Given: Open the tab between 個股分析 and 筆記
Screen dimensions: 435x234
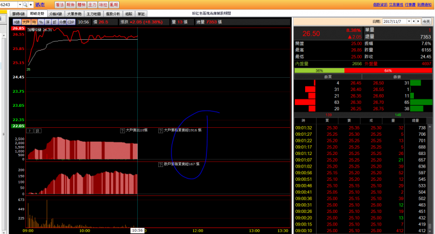Looking at the screenshot, I should (129, 14).
